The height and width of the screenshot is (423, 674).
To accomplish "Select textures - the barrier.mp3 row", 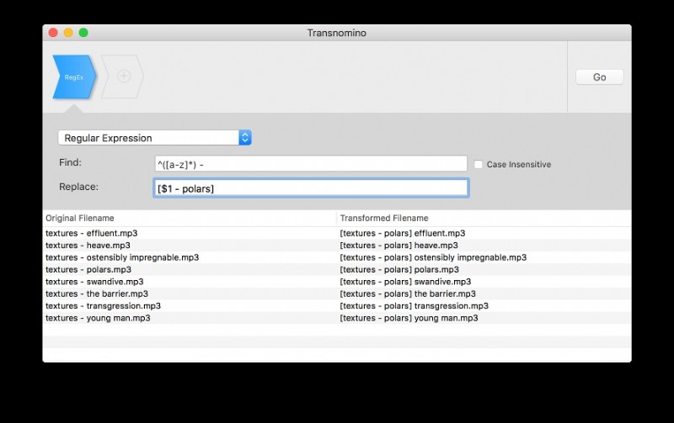I will pos(97,294).
